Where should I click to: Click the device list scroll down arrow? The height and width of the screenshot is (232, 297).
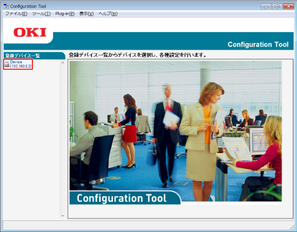coord(63,216)
